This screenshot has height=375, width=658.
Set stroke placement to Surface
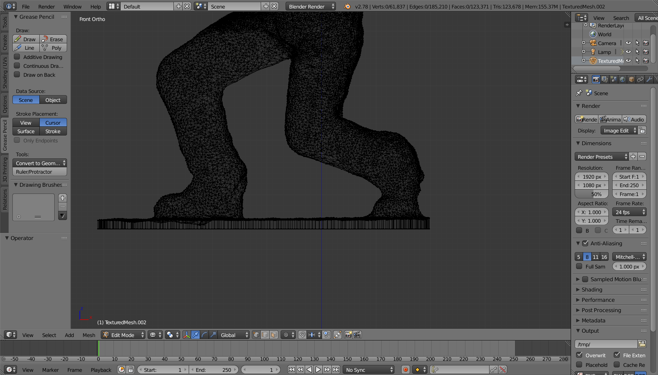[26, 131]
